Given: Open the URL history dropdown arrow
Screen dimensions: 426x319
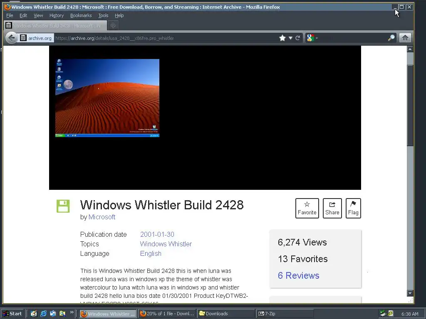Looking at the screenshot, I should [290, 38].
